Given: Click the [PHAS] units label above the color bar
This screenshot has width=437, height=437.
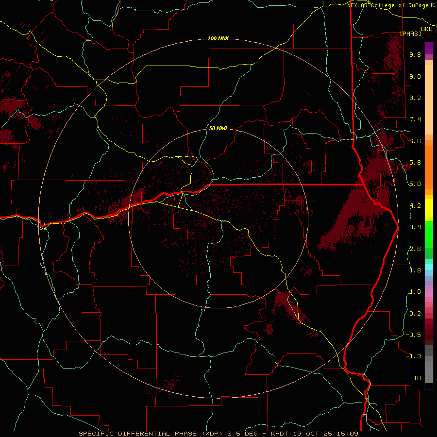Looking at the screenshot, I should point(410,34).
